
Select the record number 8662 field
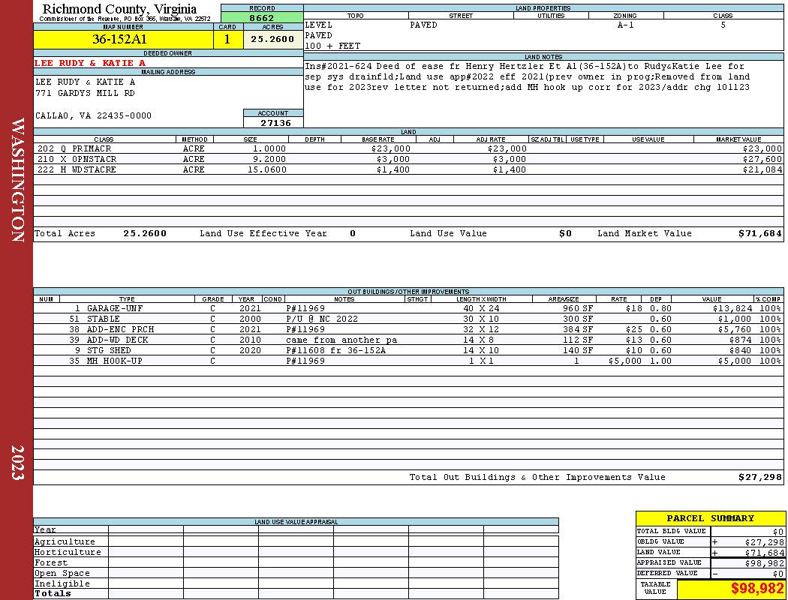(x=262, y=17)
